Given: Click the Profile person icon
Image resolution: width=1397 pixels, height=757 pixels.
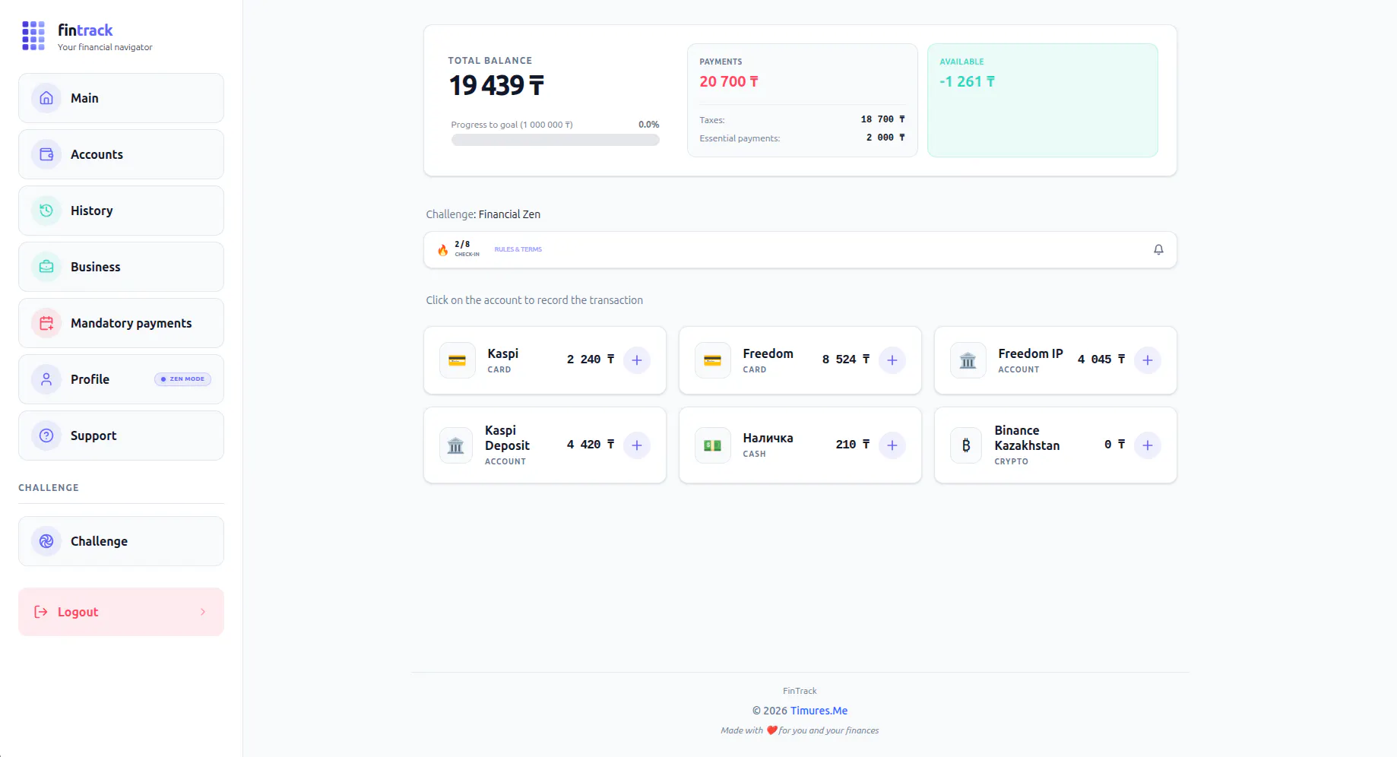Looking at the screenshot, I should (x=46, y=379).
